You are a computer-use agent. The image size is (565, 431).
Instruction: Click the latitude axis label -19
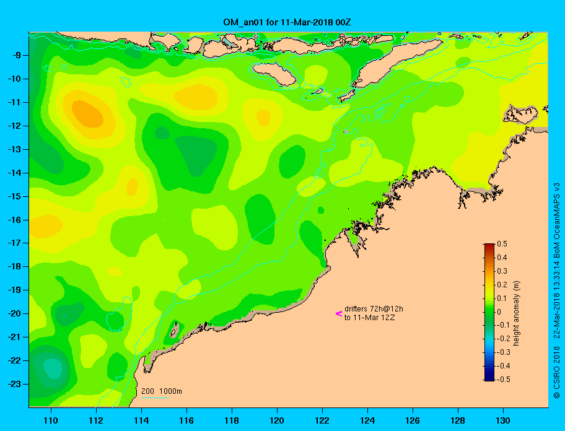pos(15,290)
